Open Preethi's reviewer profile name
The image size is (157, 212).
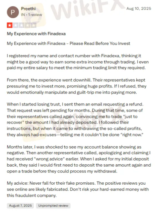click(28, 9)
